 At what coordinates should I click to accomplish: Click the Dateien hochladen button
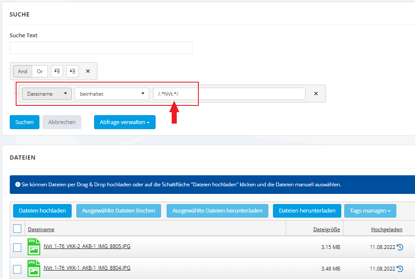point(42,210)
